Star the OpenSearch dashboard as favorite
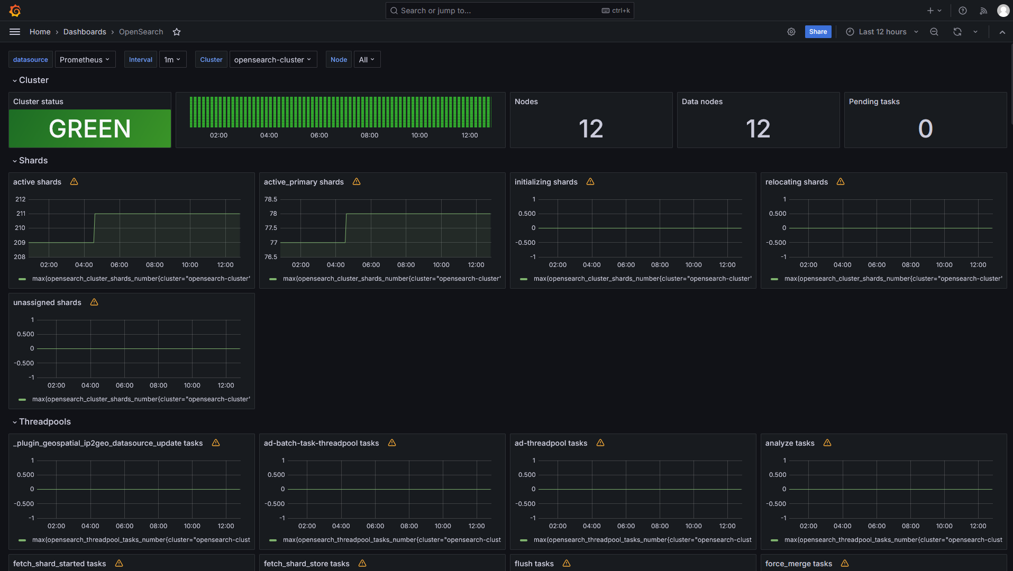The image size is (1013, 571). (x=177, y=32)
